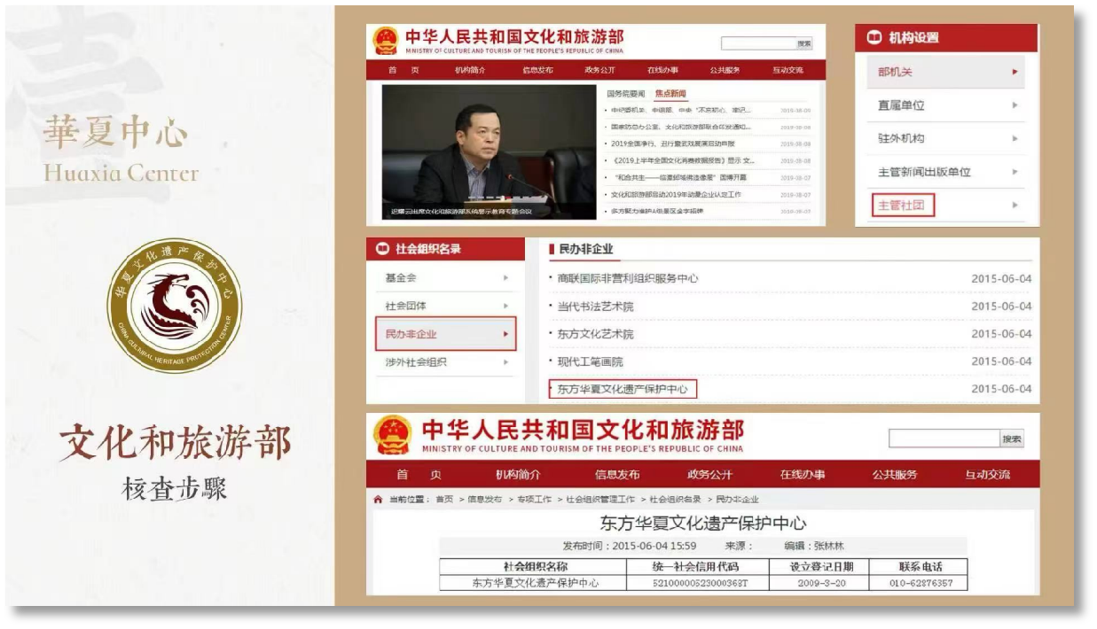Open 信息发布 in the homepage navigation bar
Screen dimensions: 1097x629
tap(537, 71)
